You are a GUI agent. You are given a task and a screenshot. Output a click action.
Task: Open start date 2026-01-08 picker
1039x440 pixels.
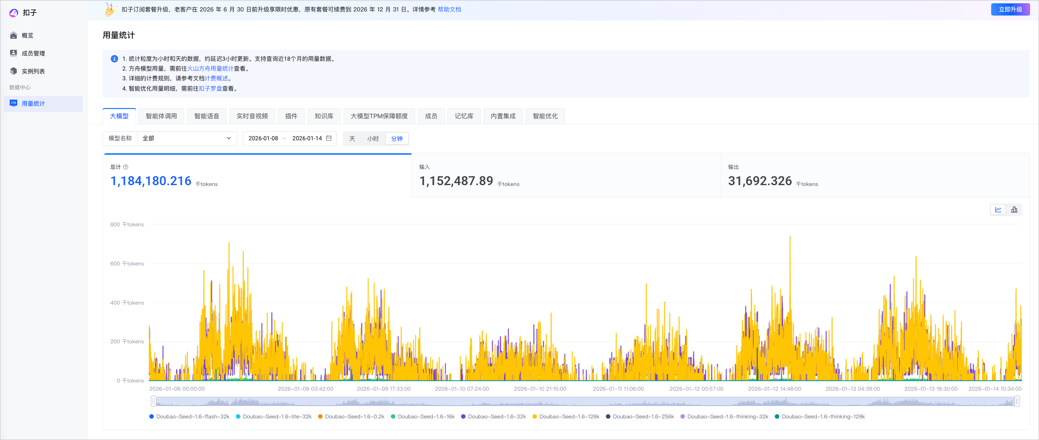tap(263, 138)
